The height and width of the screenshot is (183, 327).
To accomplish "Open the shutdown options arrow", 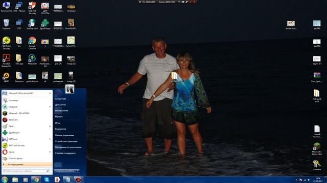I will (x=78, y=171).
